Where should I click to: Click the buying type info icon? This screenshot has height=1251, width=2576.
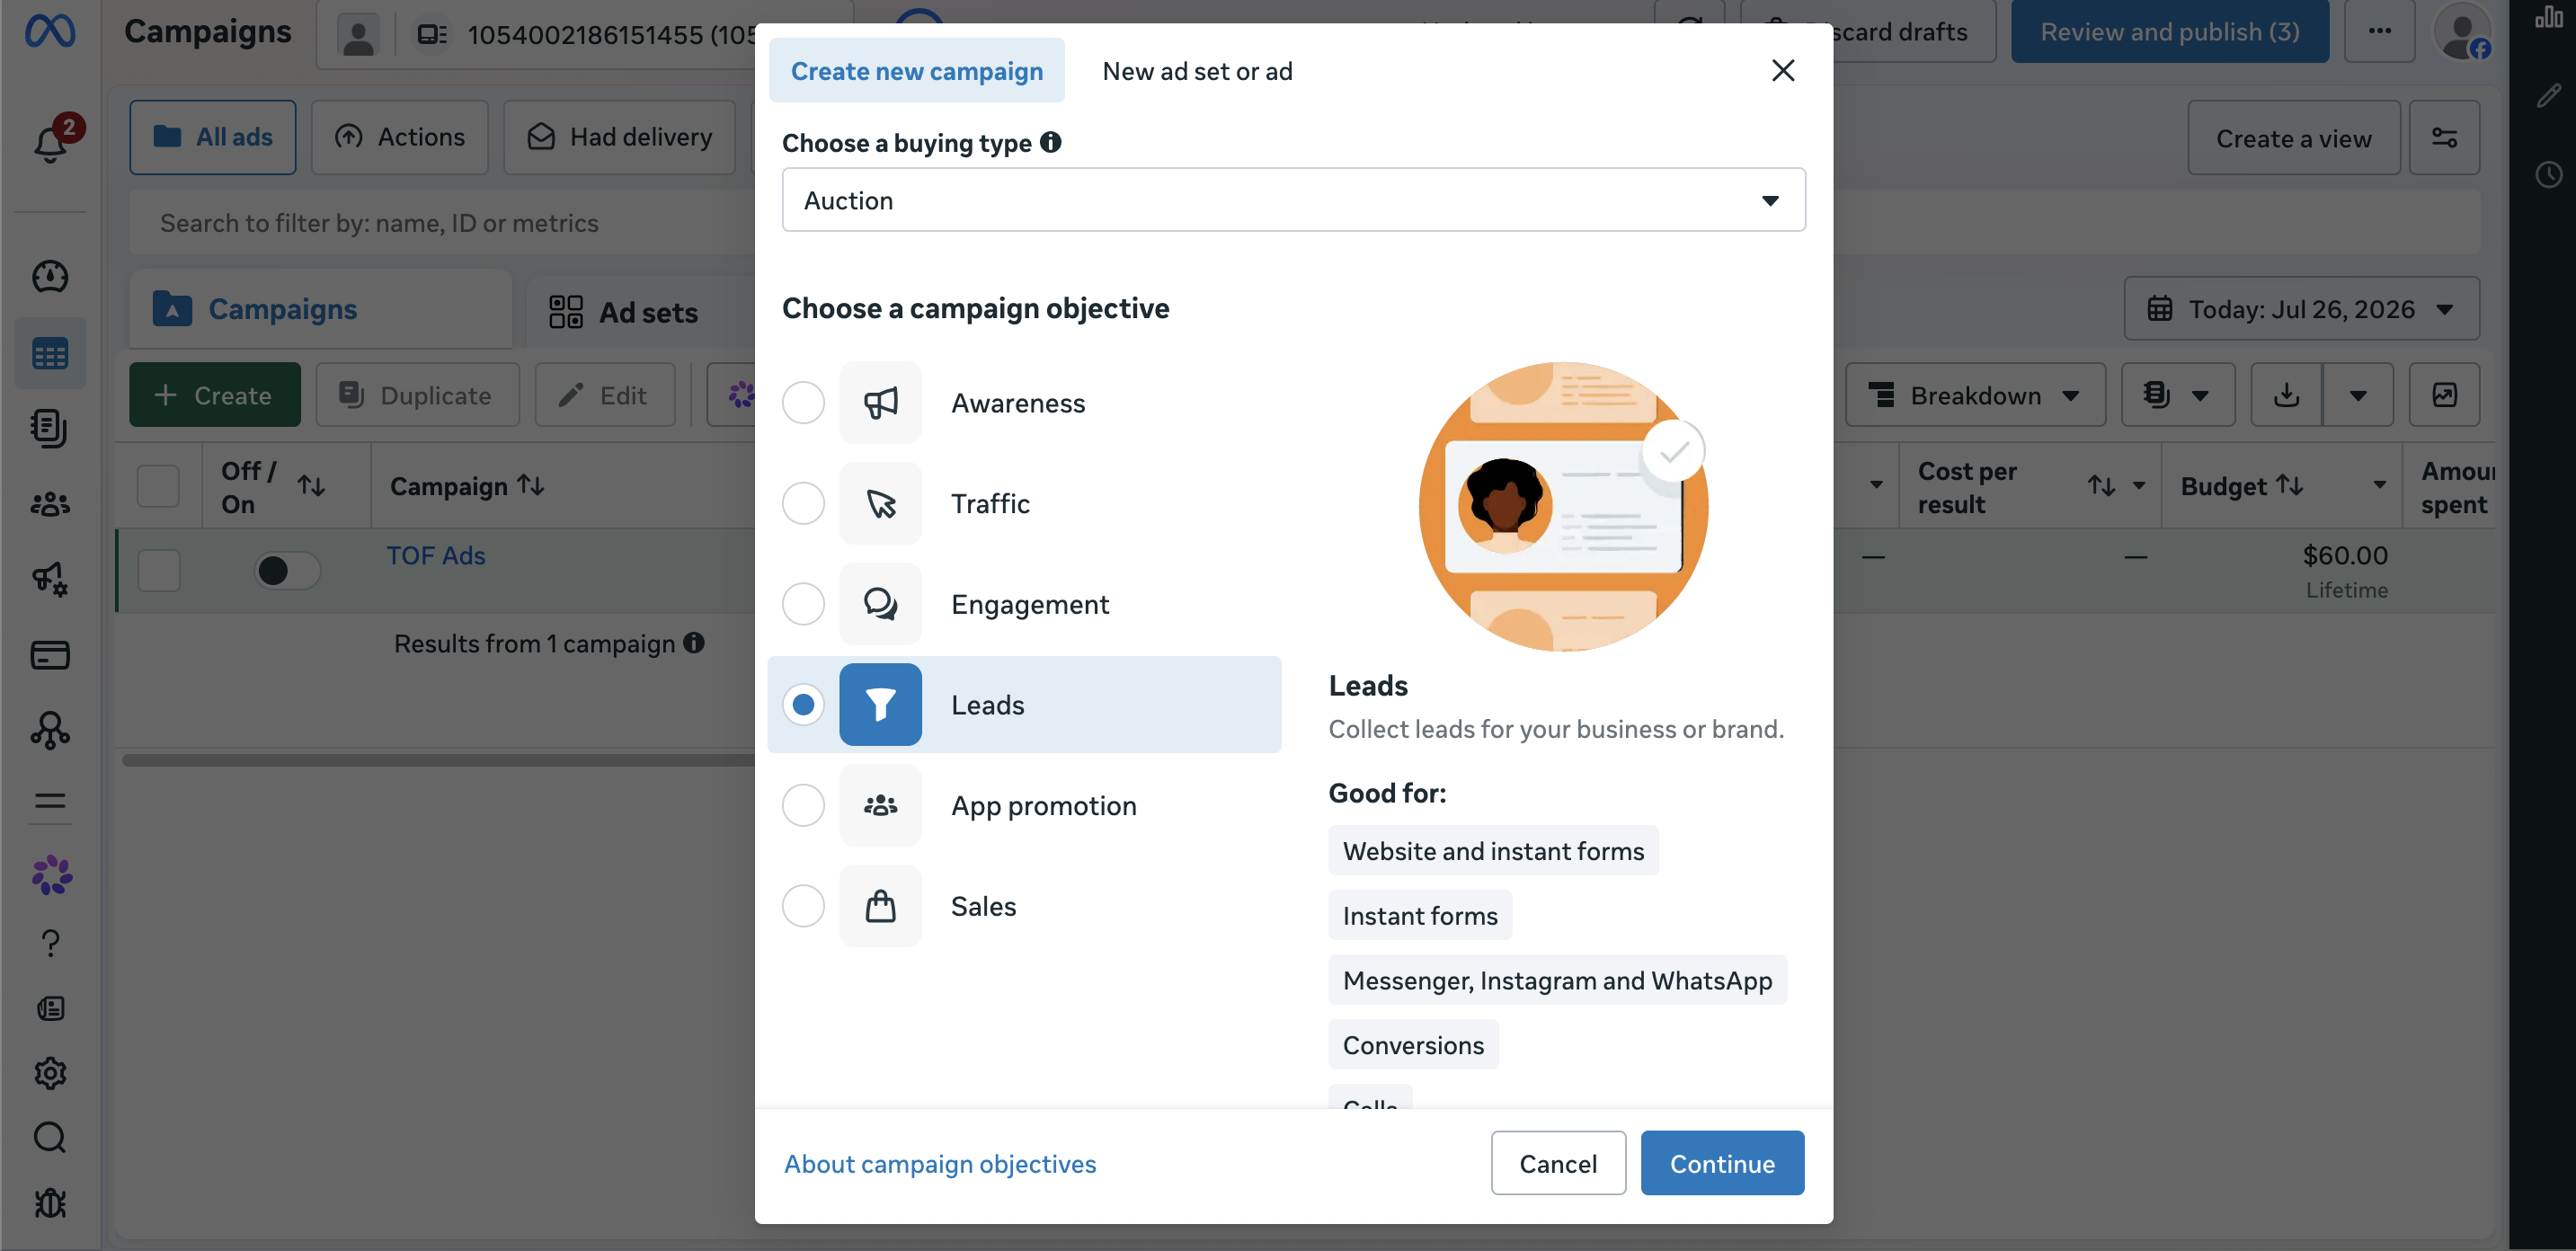(x=1050, y=142)
